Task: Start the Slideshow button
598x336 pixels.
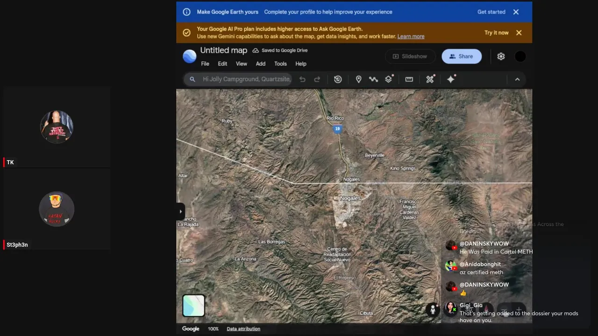Action: click(x=410, y=56)
